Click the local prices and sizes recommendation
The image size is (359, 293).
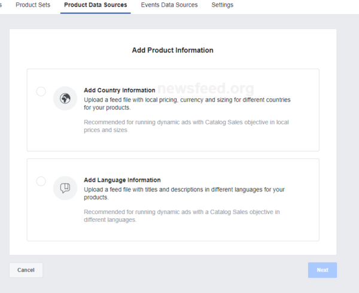(x=185, y=126)
